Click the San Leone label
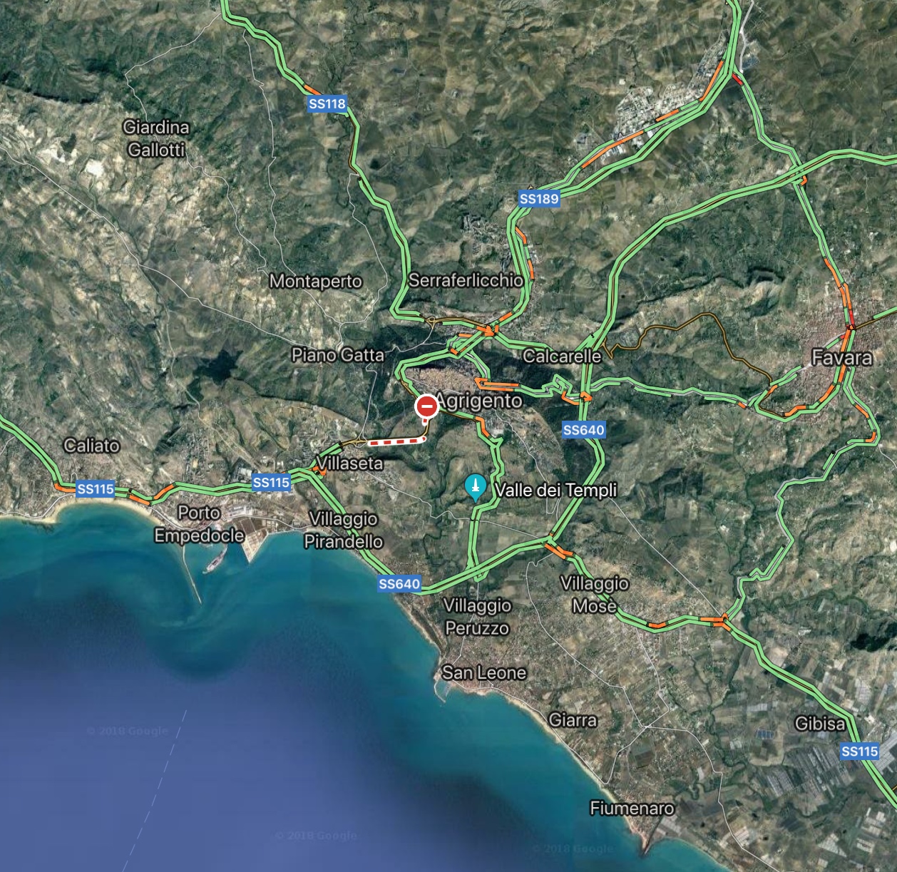The height and width of the screenshot is (872, 897). 484,672
